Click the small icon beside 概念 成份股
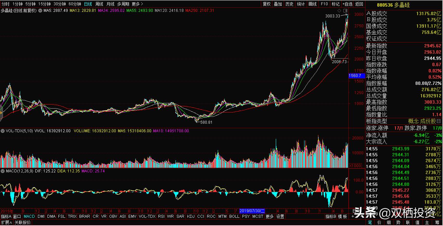Viewport: 443px width, 226px height. coord(439,121)
